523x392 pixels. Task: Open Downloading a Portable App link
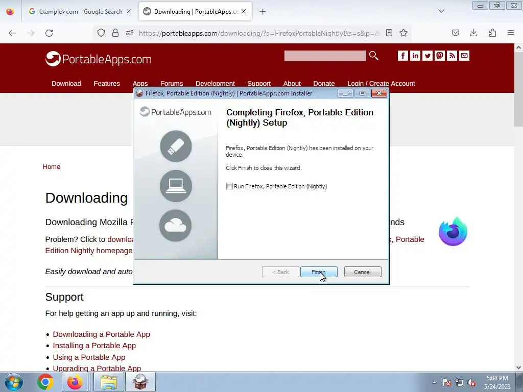point(102,334)
